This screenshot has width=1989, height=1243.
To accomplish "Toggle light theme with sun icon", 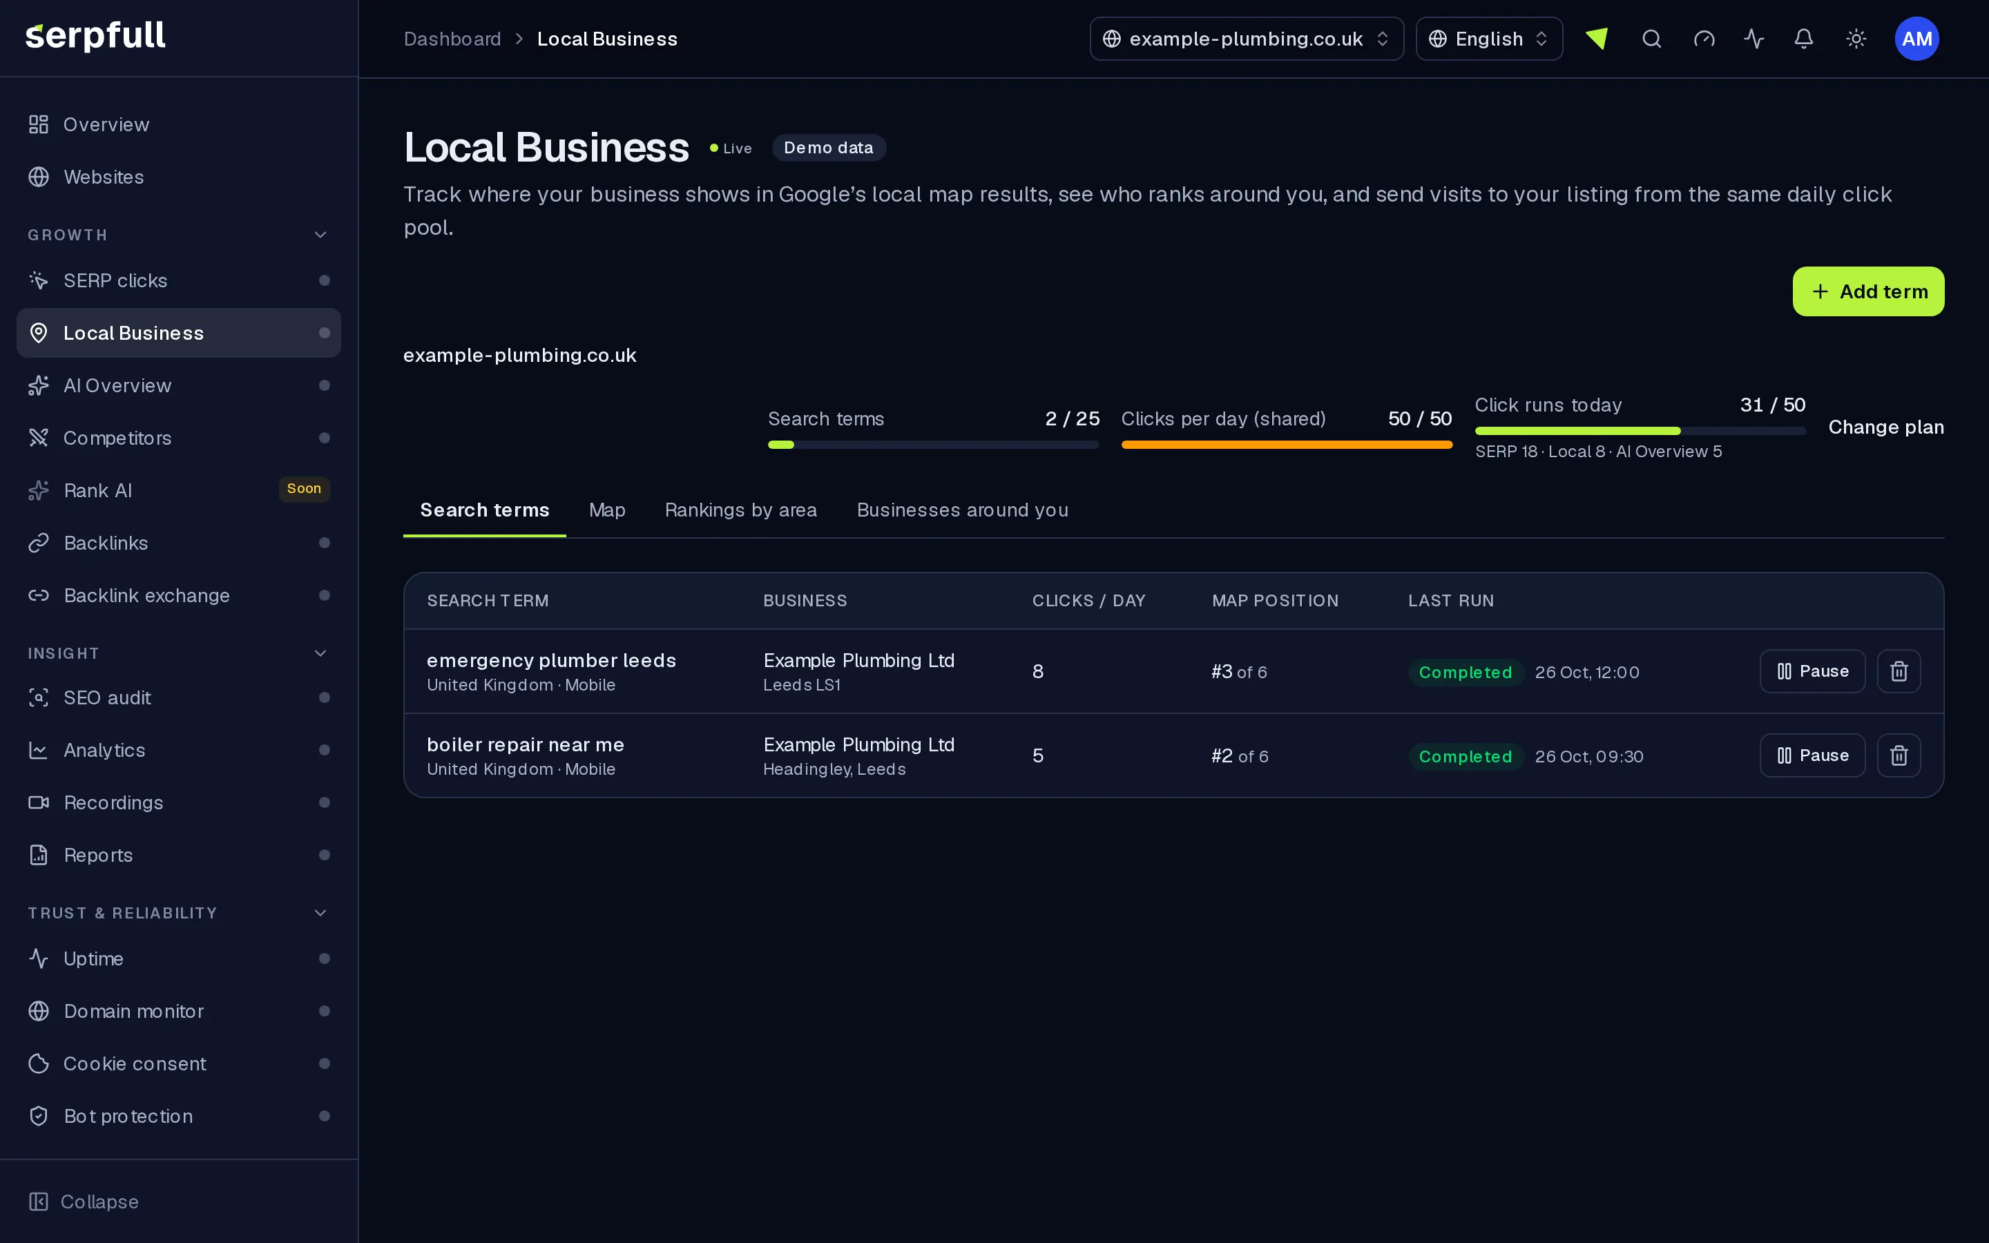I will pos(1856,39).
